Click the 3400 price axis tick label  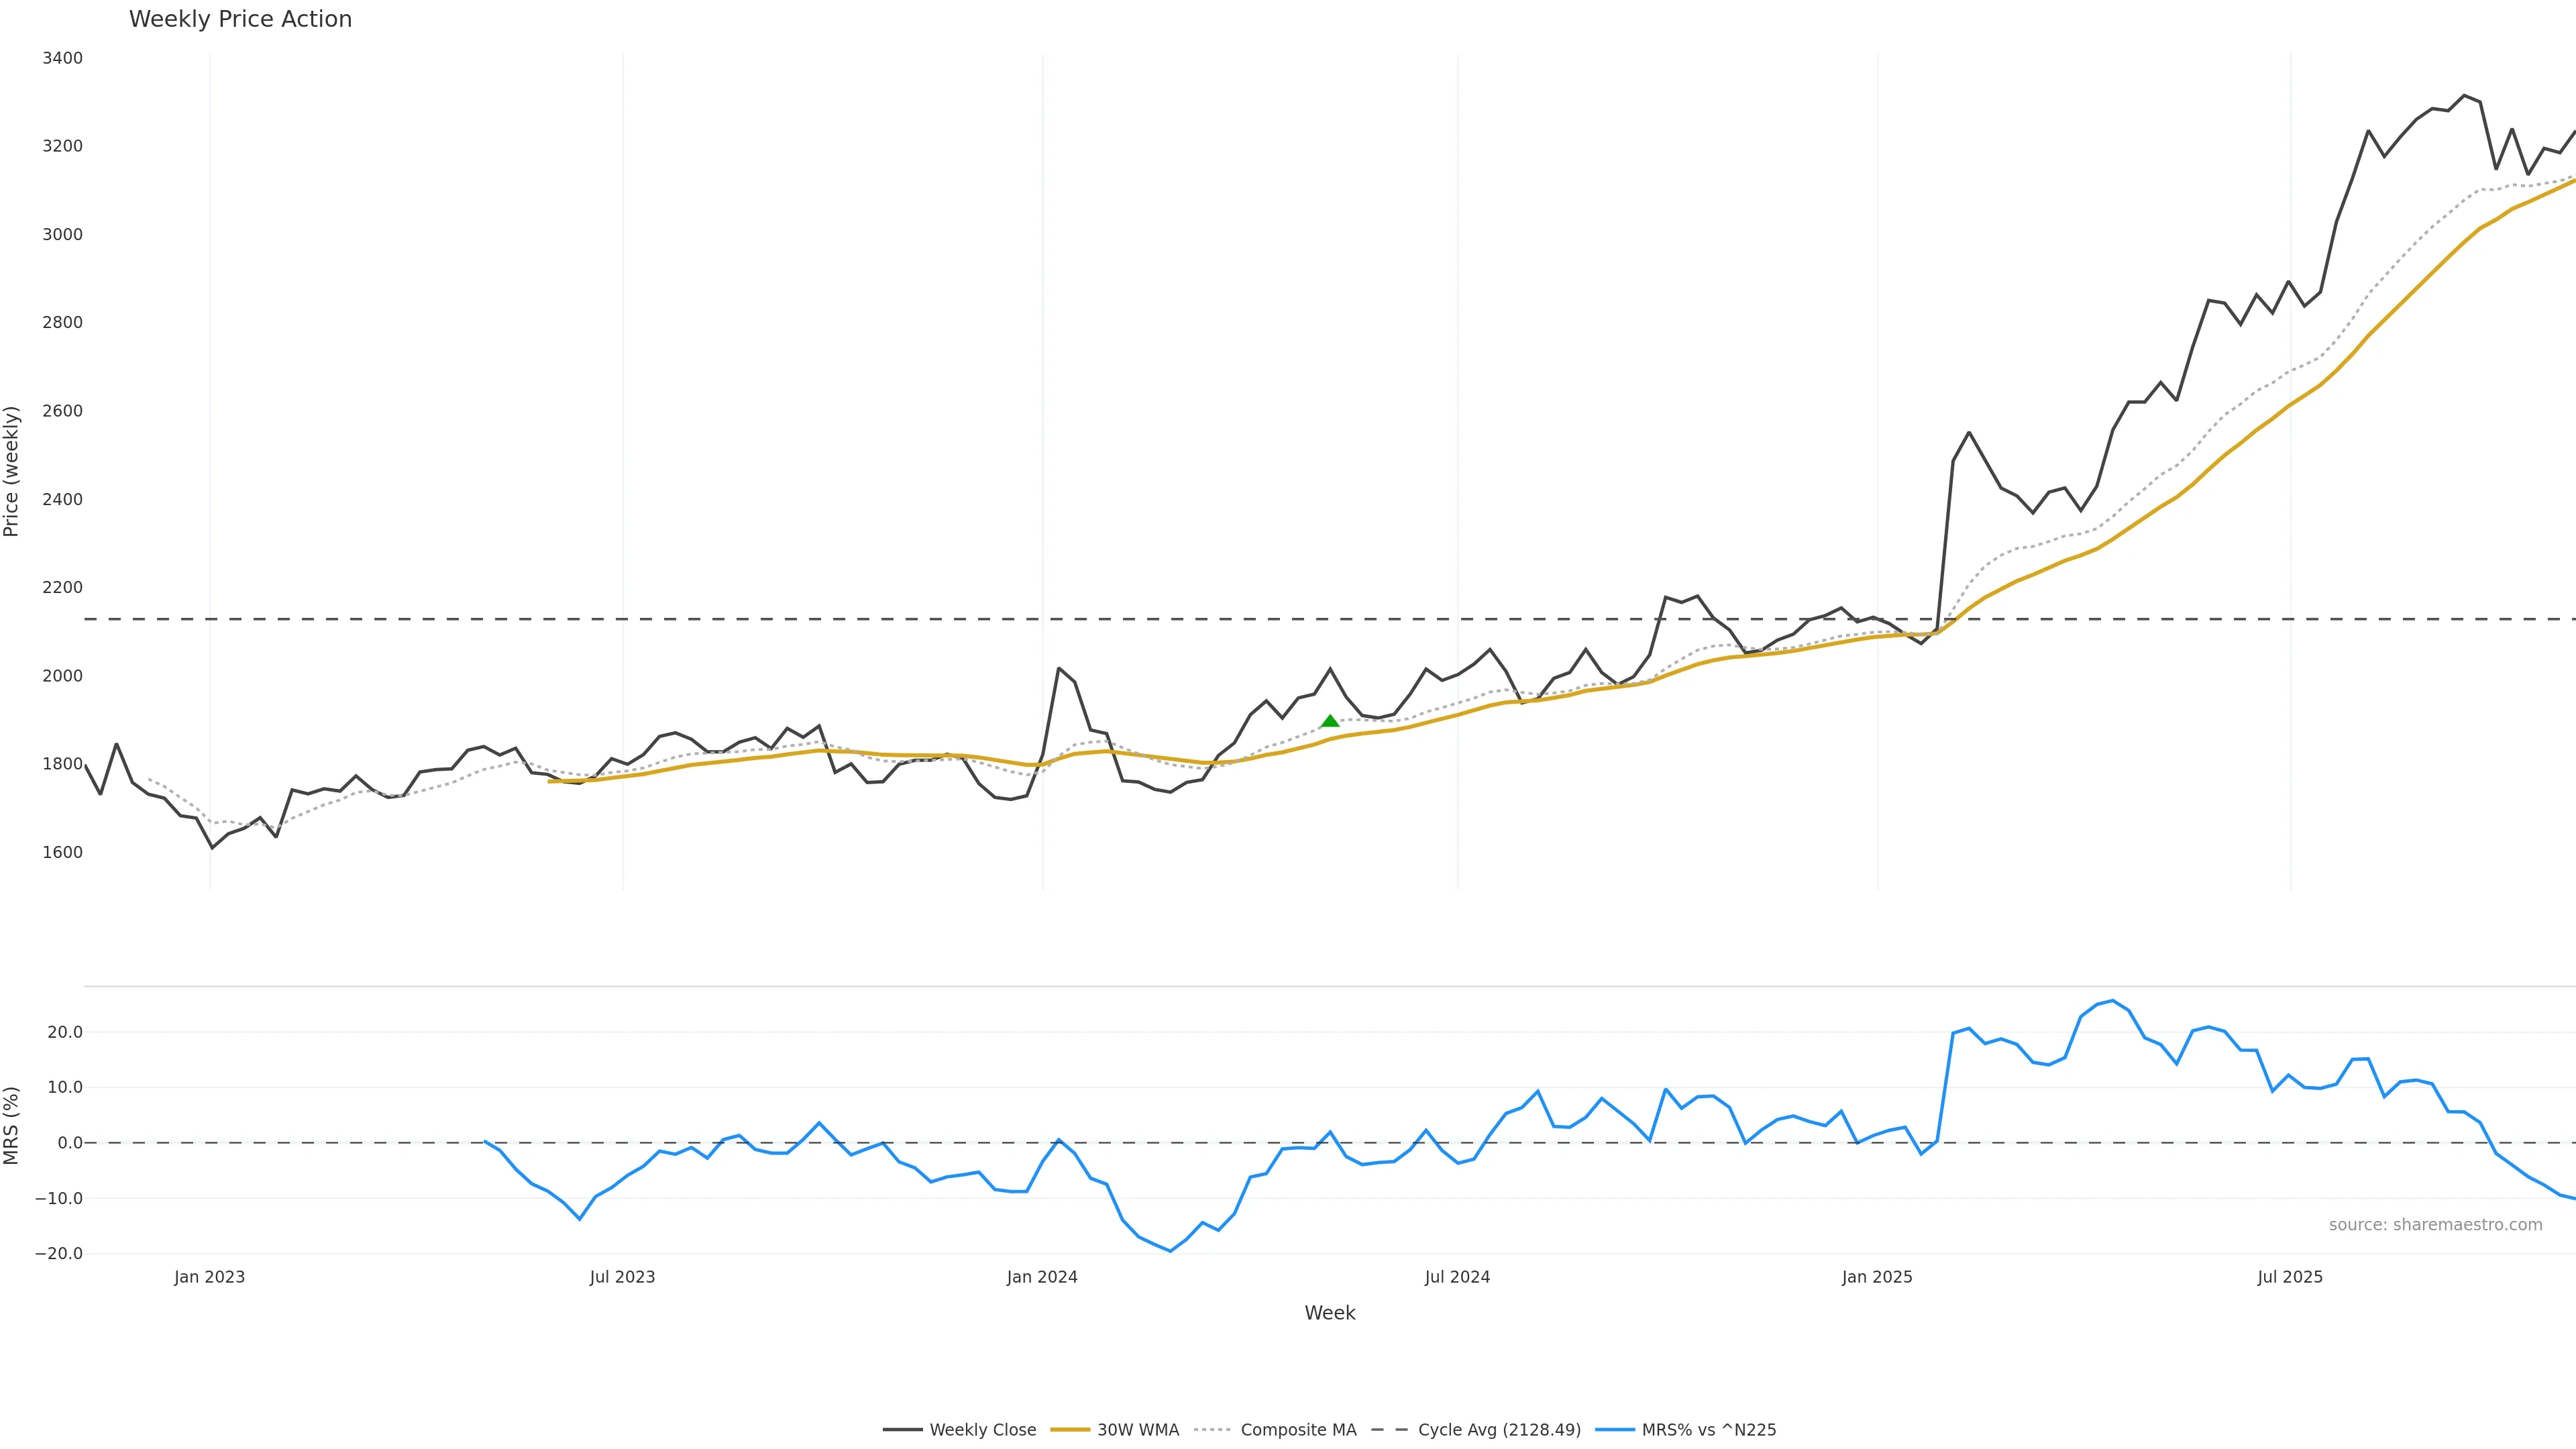62,58
